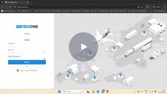
Task: Open the Chrome three-dot menu
Action: click(165, 7)
